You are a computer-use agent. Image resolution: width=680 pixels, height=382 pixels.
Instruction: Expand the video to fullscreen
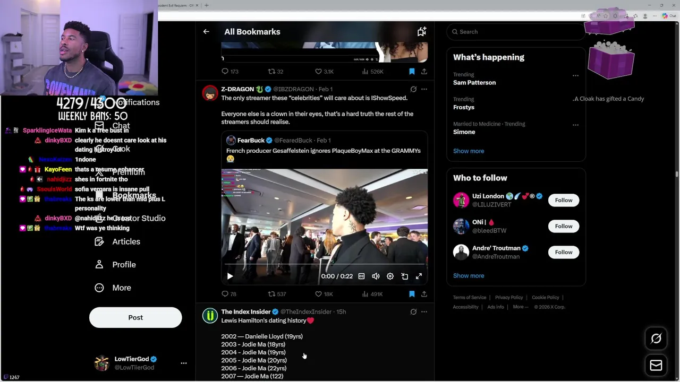419,276
